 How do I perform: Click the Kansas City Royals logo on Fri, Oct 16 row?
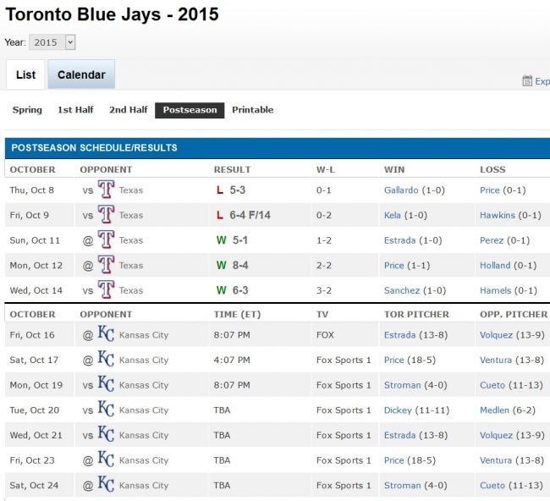[106, 334]
